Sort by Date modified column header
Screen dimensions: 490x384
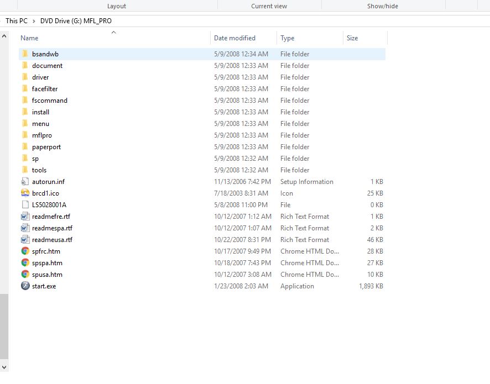point(234,38)
